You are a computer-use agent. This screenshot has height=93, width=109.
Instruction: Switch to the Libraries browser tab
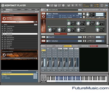tap(9, 10)
